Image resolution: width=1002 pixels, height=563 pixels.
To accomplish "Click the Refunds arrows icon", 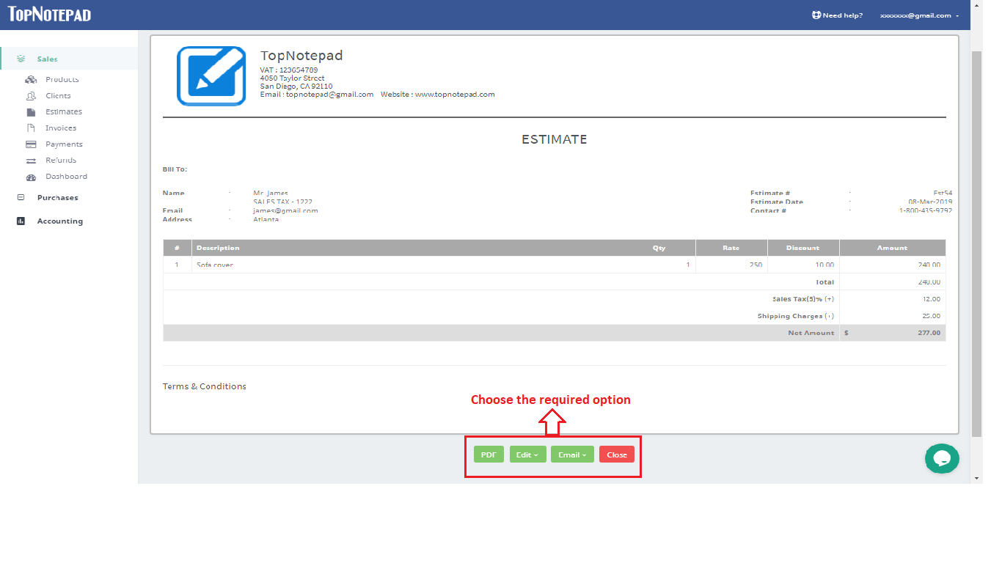I will 31,161.
